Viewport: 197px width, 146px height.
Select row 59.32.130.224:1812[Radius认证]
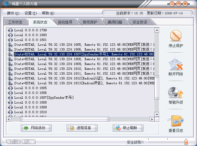tap(84, 78)
